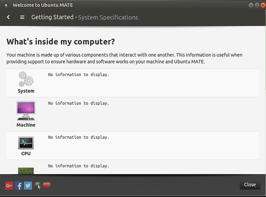Click 'No information to display.' in Machine row

[78, 103]
